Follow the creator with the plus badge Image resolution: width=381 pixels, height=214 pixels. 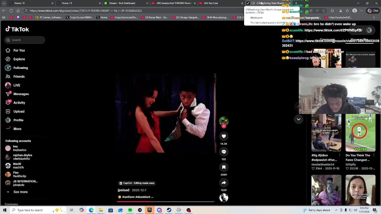click(x=224, y=126)
